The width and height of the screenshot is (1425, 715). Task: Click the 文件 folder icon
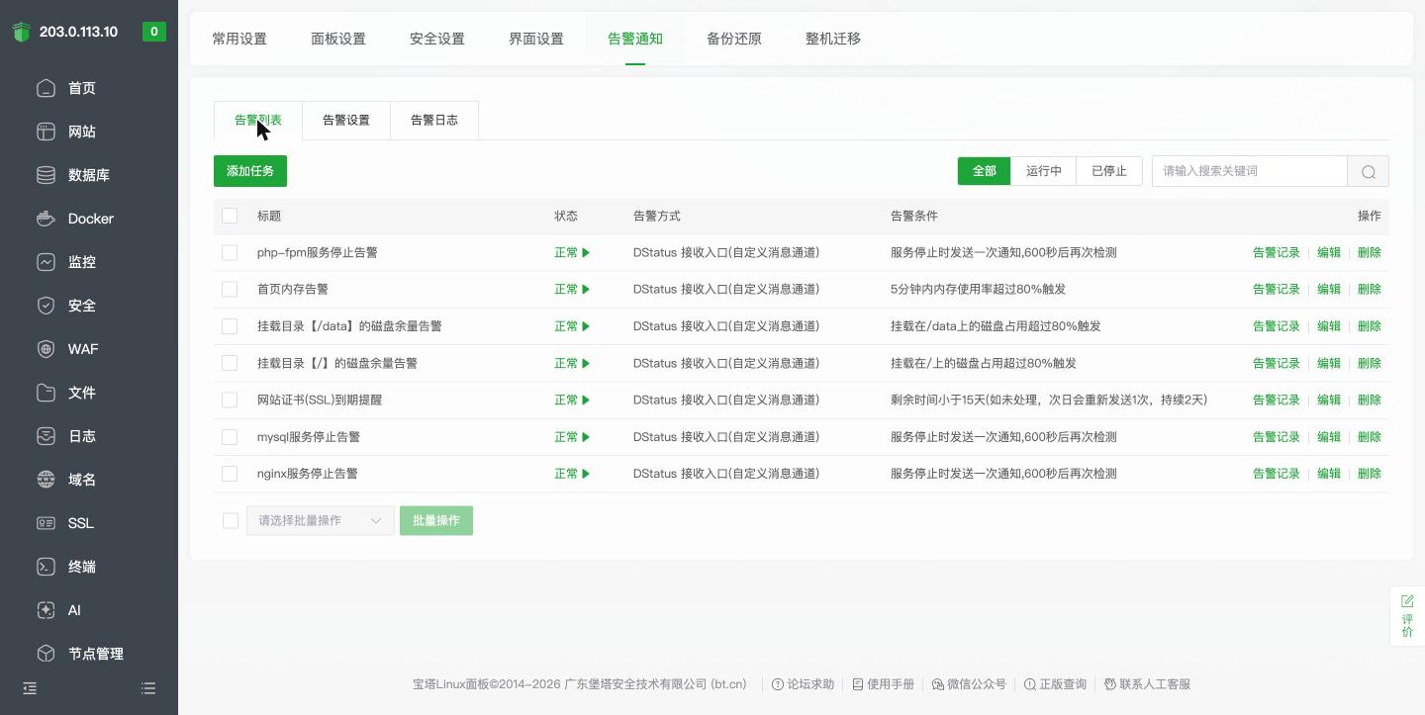coord(46,393)
